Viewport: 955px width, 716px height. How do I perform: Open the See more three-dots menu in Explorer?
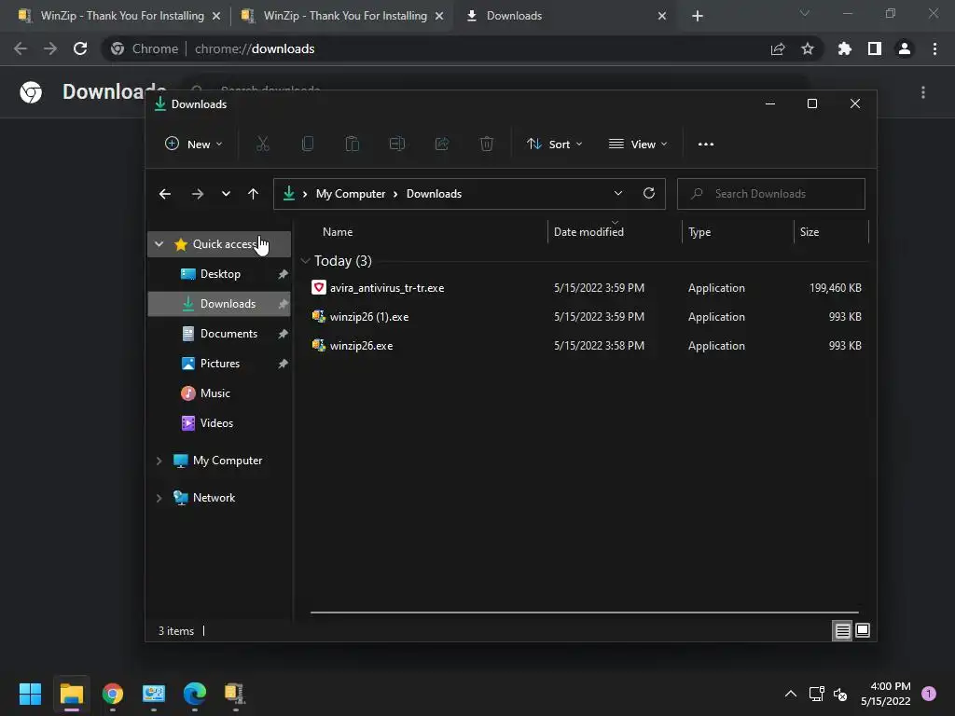706,145
